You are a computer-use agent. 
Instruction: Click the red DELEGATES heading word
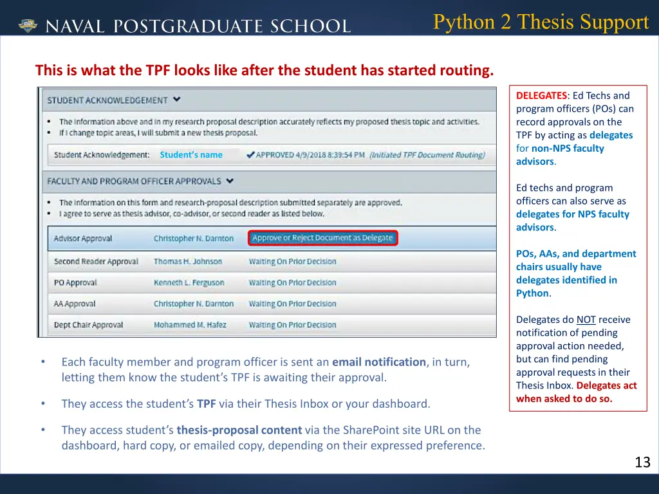541,95
